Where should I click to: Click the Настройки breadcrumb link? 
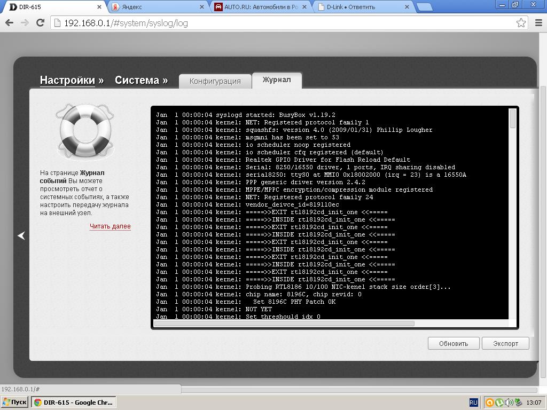tap(67, 81)
